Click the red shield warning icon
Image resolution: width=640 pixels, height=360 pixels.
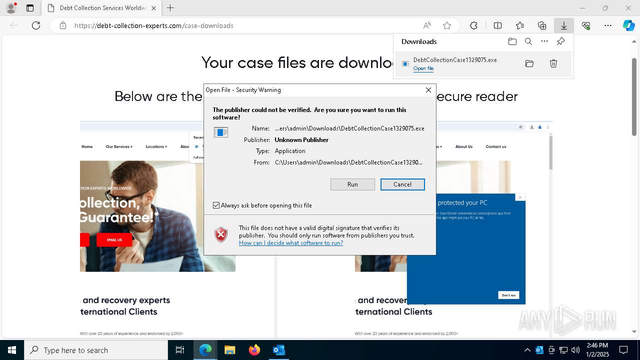pyautogui.click(x=221, y=234)
